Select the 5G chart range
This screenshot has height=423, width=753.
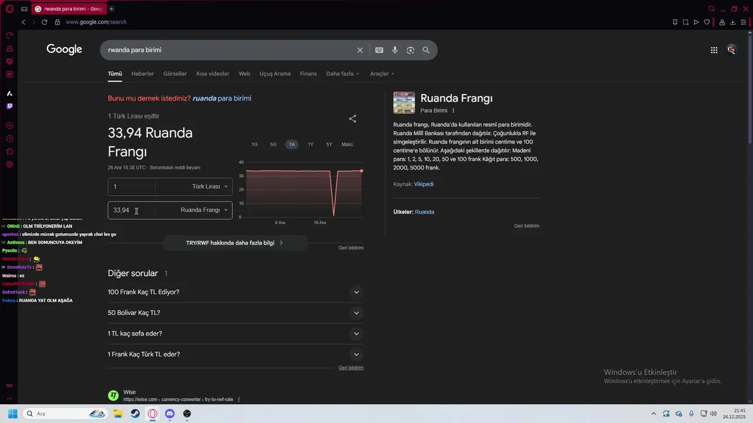coord(273,145)
